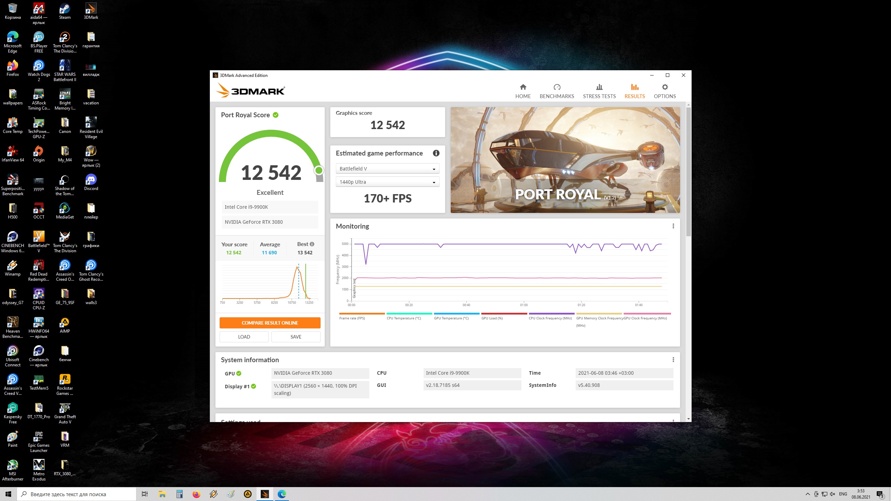
Task: Switch to the Results tab
Action: (x=634, y=91)
